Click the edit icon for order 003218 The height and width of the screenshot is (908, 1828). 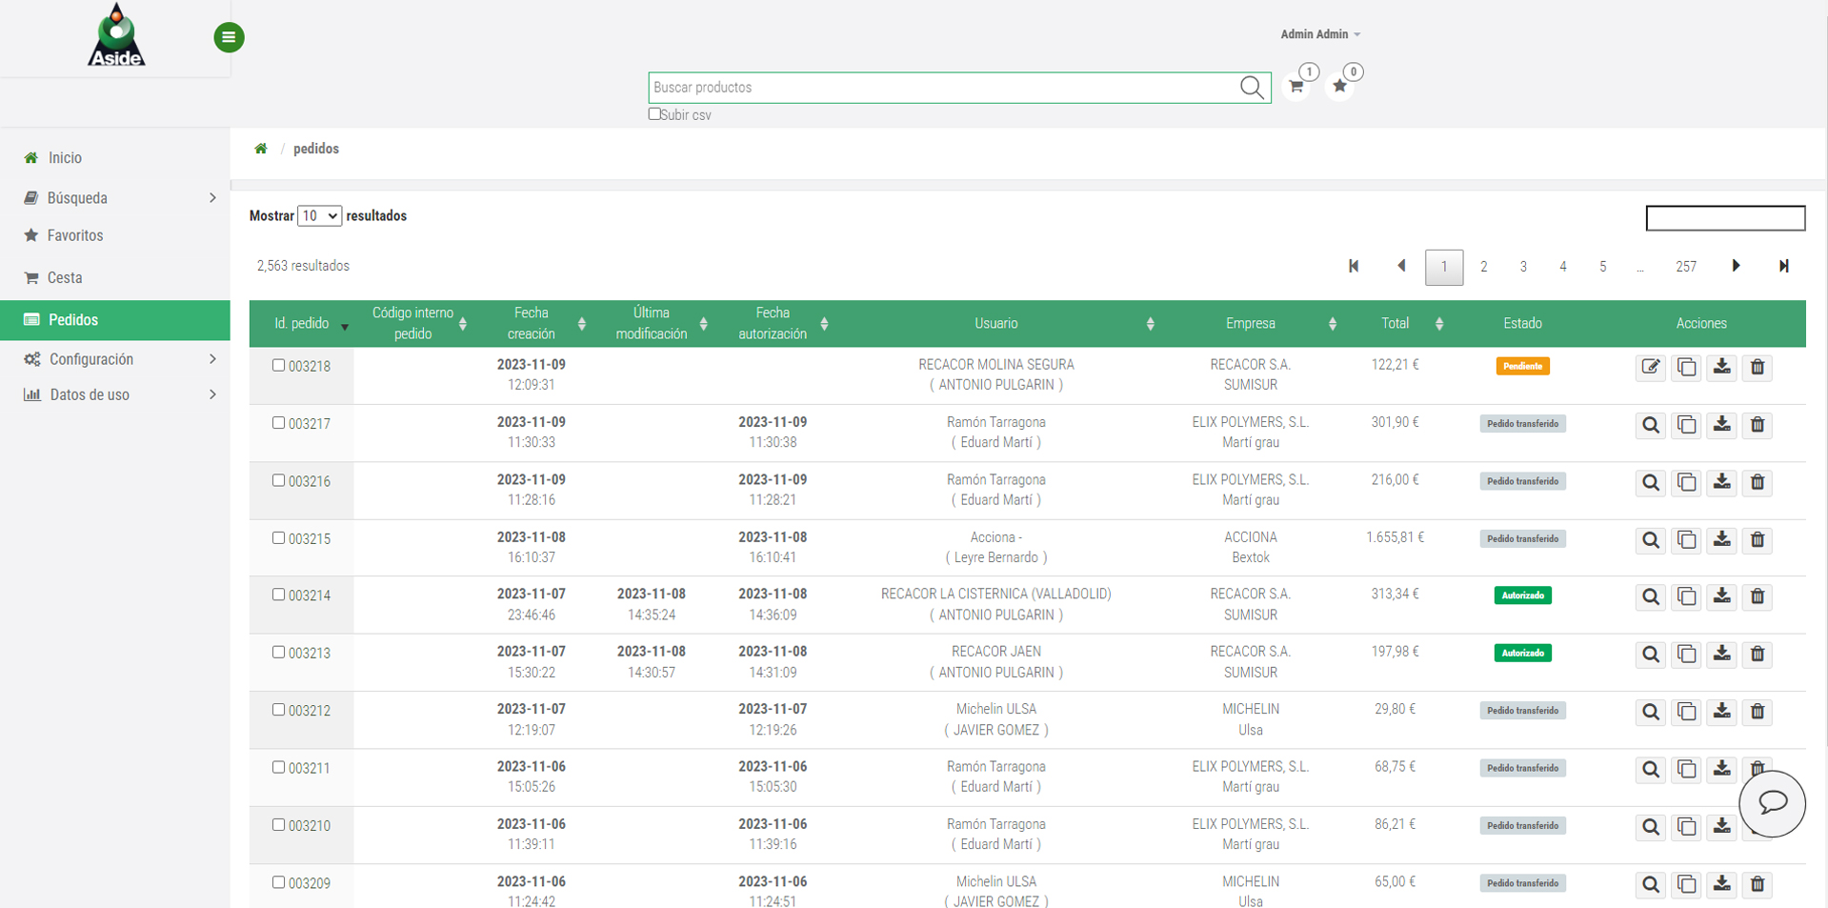coord(1651,368)
